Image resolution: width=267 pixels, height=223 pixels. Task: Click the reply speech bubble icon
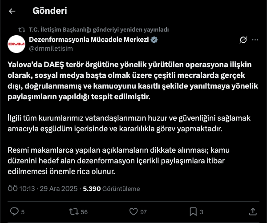(14, 211)
